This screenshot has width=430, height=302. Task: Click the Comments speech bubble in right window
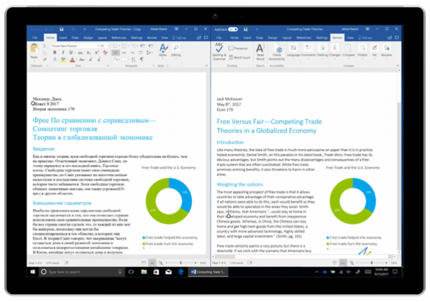click(397, 38)
